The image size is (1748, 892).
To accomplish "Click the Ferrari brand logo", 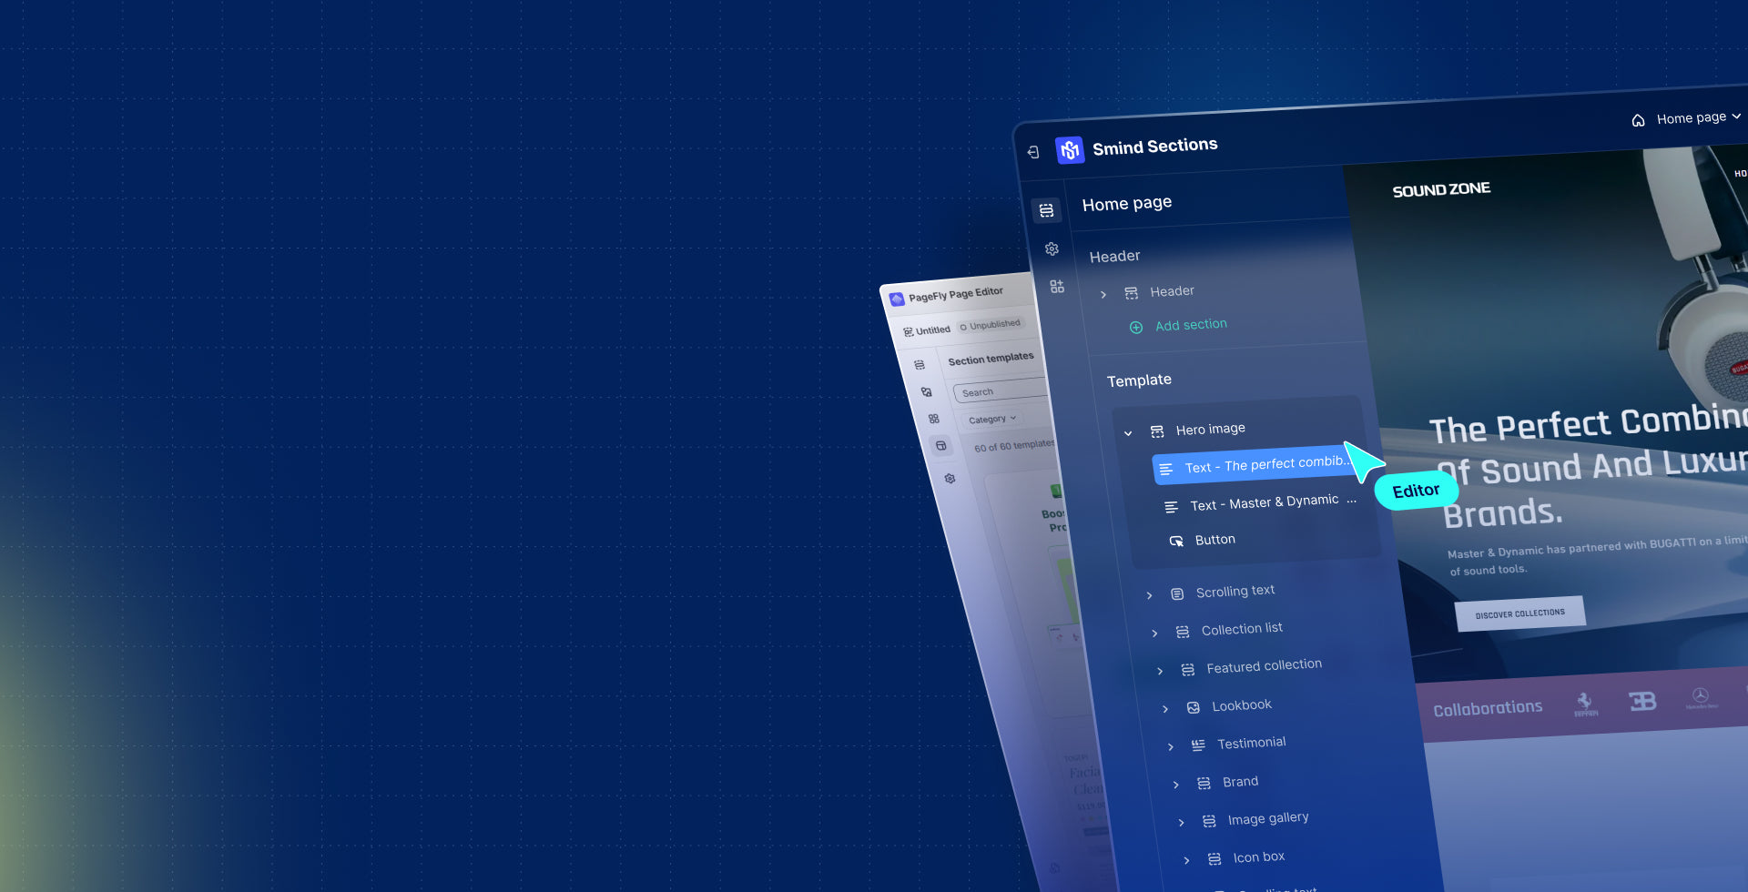I will point(1585,704).
